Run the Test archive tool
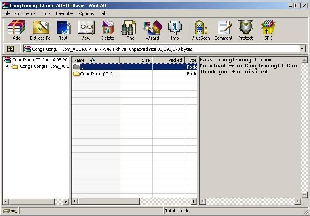 point(63,30)
